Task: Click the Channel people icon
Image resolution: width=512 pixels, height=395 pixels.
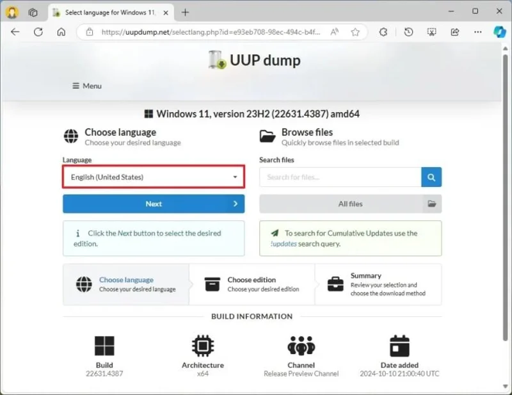Action: tap(301, 346)
